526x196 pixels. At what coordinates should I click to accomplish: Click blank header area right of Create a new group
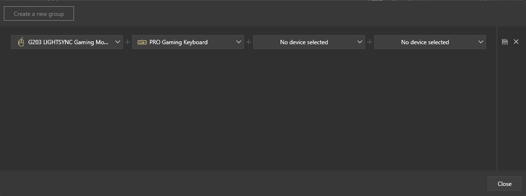288,14
